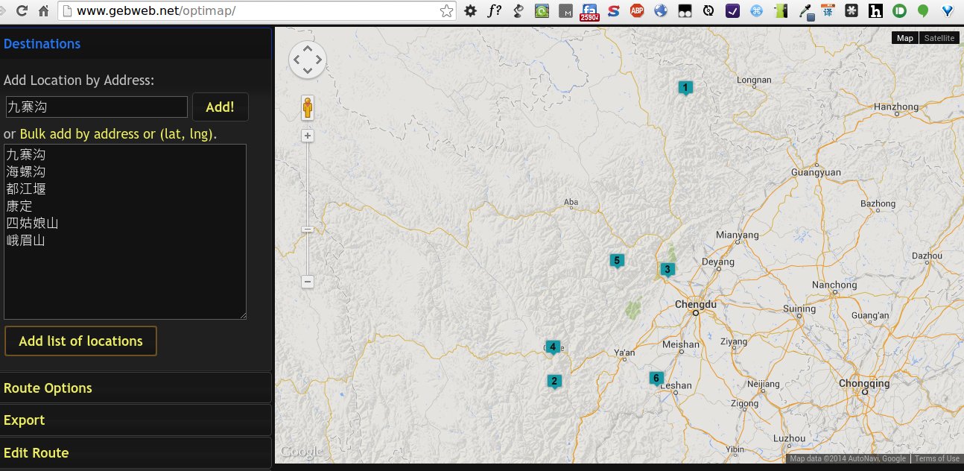Viewport: 964px width, 471px height.
Task: Switch map to Satellite view
Action: 939,38
